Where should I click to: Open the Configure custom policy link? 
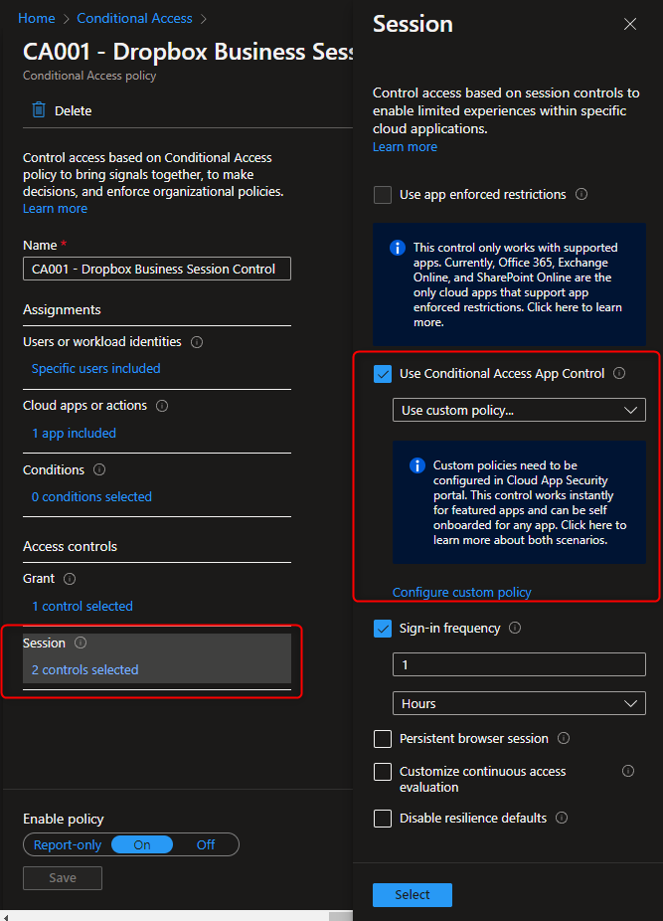pyautogui.click(x=461, y=592)
